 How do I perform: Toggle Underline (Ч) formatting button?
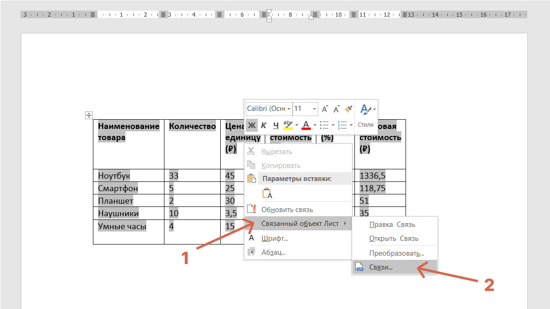click(276, 125)
